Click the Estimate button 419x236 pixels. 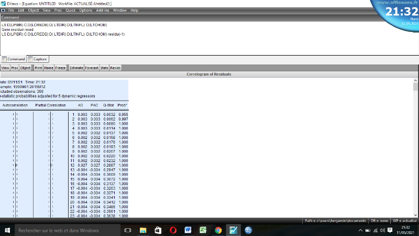[76, 68]
